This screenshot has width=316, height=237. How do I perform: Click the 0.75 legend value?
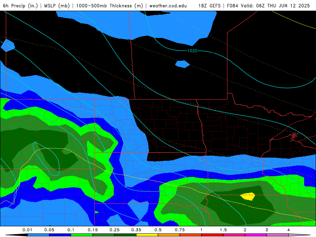[180, 230]
